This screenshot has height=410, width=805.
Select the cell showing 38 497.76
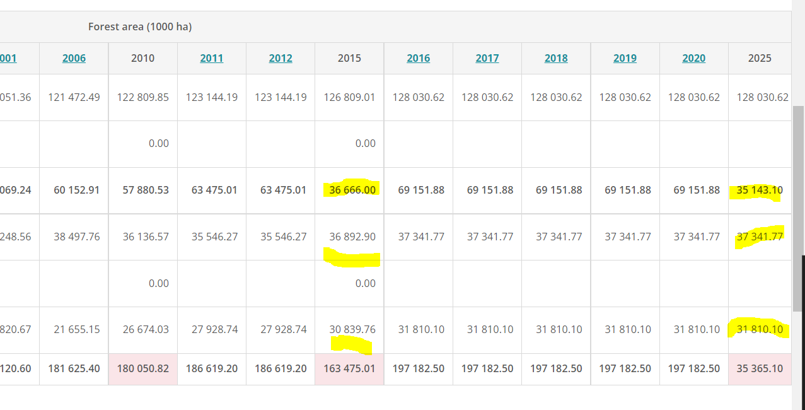click(74, 237)
